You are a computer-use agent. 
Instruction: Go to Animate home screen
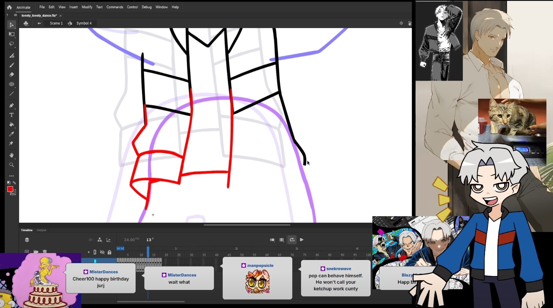pos(9,7)
